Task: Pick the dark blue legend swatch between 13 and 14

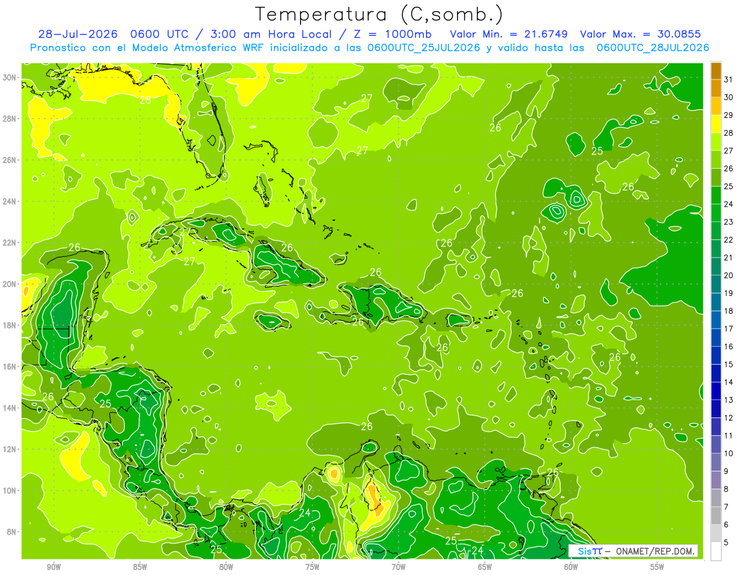Action: [716, 391]
